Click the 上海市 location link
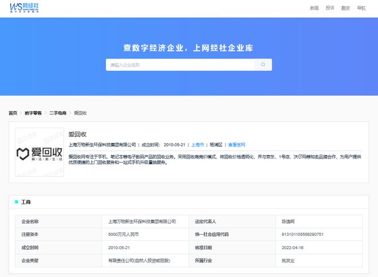 click(x=198, y=145)
